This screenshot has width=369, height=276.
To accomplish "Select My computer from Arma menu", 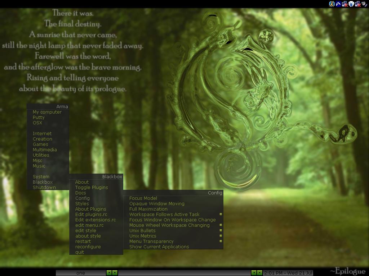I will (x=47, y=112).
